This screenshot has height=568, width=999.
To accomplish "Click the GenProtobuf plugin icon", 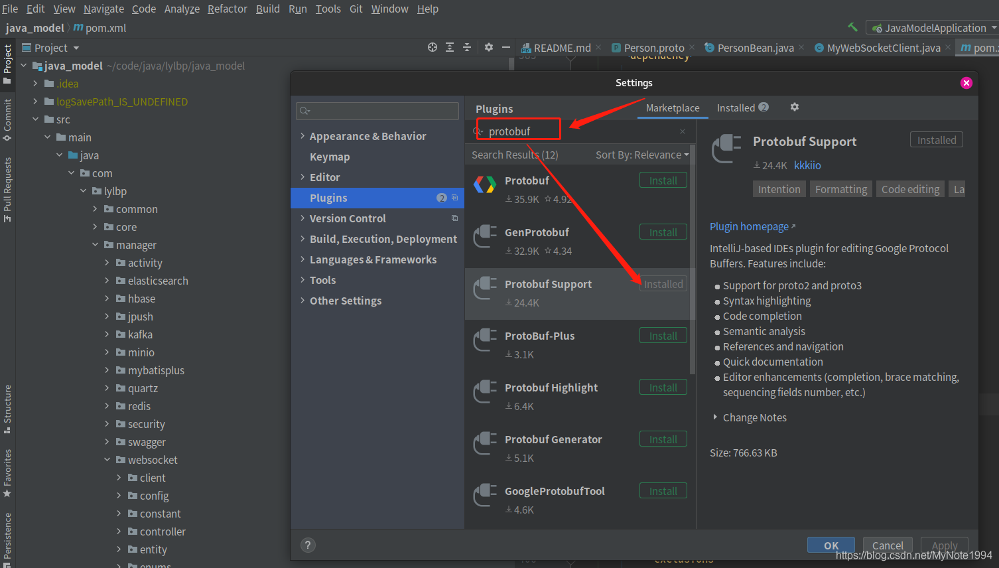I will click(485, 237).
